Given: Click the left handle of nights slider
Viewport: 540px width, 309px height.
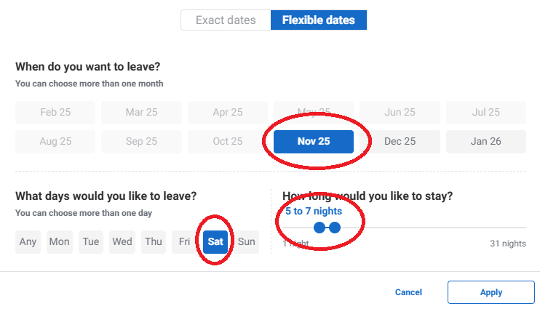Looking at the screenshot, I should tap(319, 228).
